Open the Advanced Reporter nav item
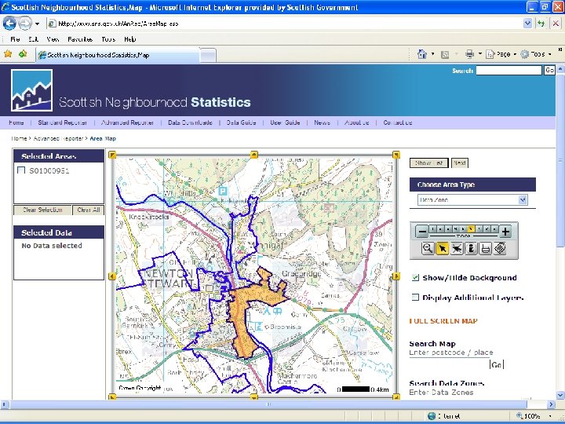This screenshot has width=565, height=424. pos(128,122)
